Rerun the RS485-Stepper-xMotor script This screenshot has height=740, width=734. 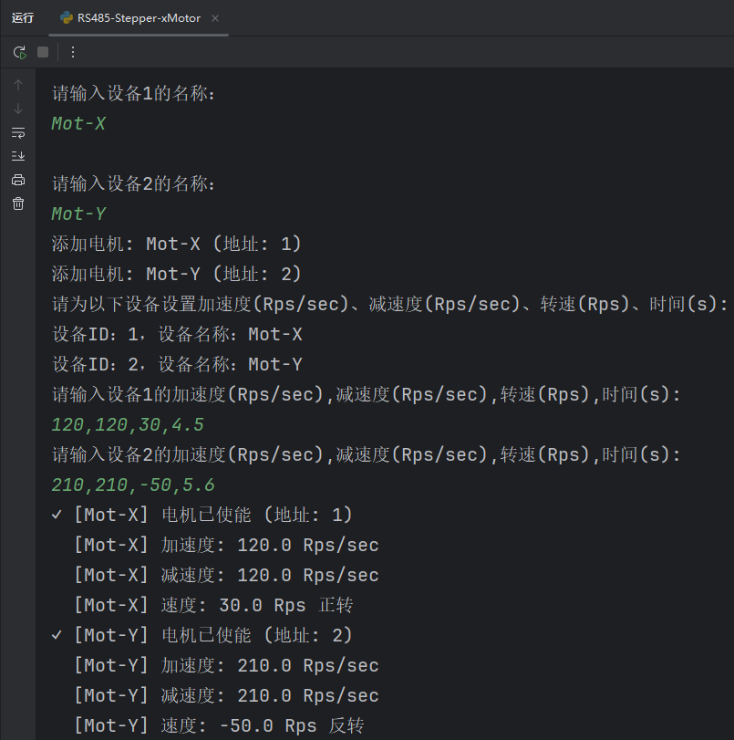click(x=19, y=52)
